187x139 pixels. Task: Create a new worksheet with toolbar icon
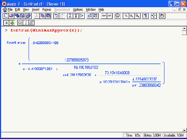tap(6, 16)
